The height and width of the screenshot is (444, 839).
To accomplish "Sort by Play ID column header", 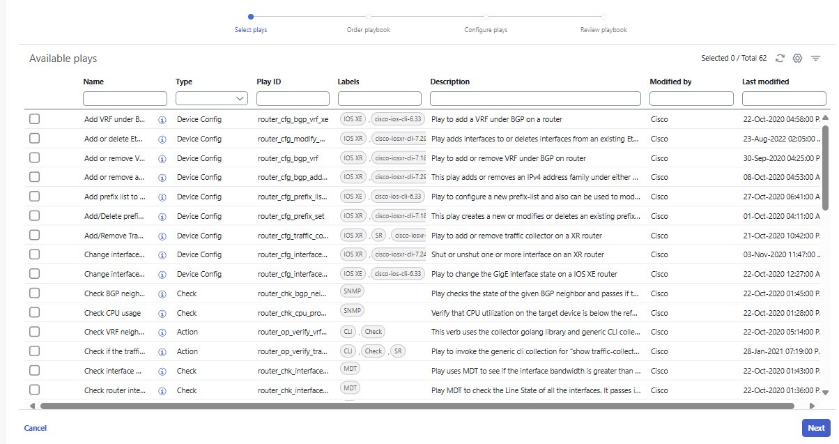I will (269, 82).
